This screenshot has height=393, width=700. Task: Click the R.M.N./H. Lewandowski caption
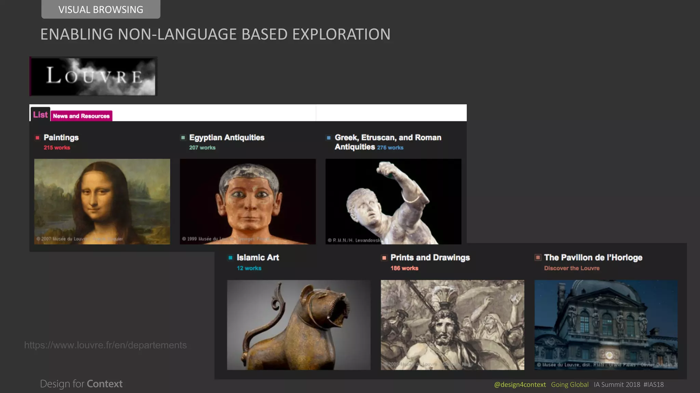point(354,240)
